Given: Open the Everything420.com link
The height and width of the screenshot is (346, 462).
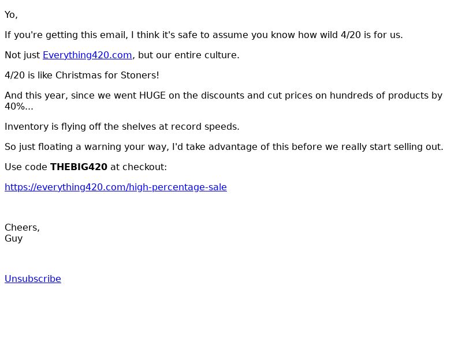Looking at the screenshot, I should (x=87, y=55).
